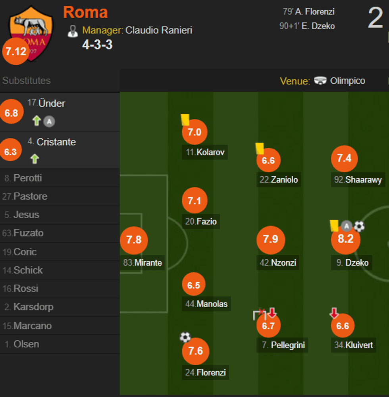
Task: Click Dzeko's assist badge icon
Action: pyautogui.click(x=347, y=225)
